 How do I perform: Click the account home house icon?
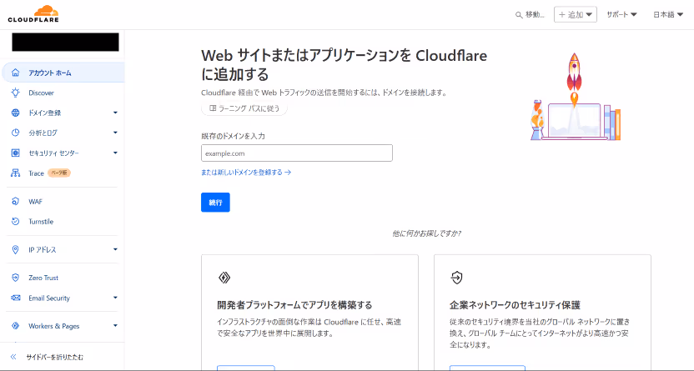click(16, 73)
